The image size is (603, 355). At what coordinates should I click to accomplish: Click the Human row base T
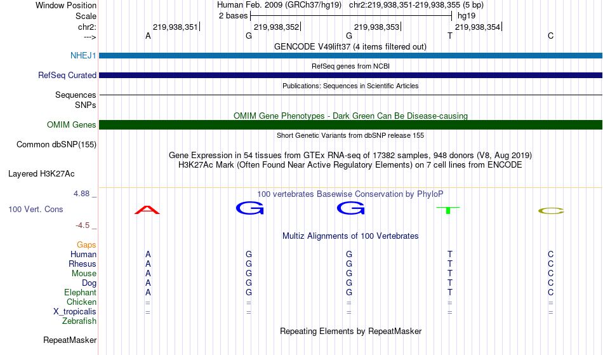450,254
